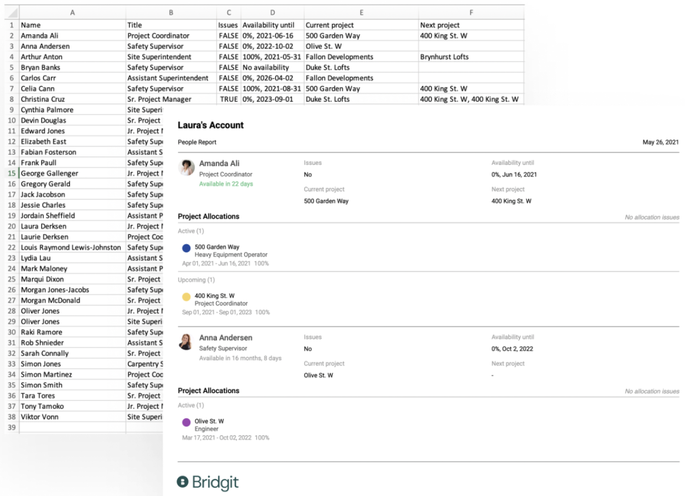Select row header 39 in spreadsheet
The width and height of the screenshot is (685, 496).
point(12,428)
